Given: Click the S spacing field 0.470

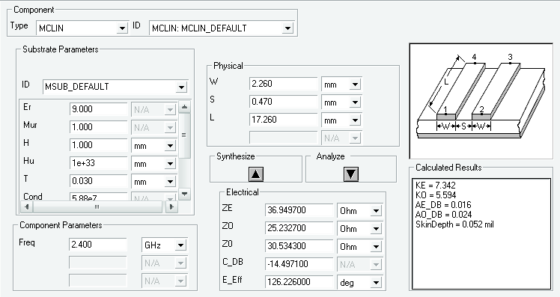Looking at the screenshot, I should click(283, 102).
